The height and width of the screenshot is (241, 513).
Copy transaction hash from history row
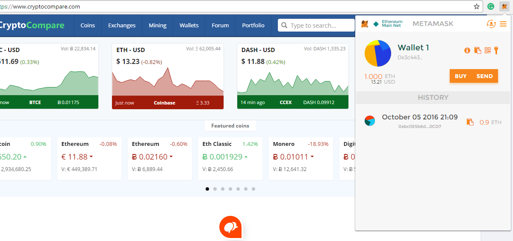pos(470,122)
